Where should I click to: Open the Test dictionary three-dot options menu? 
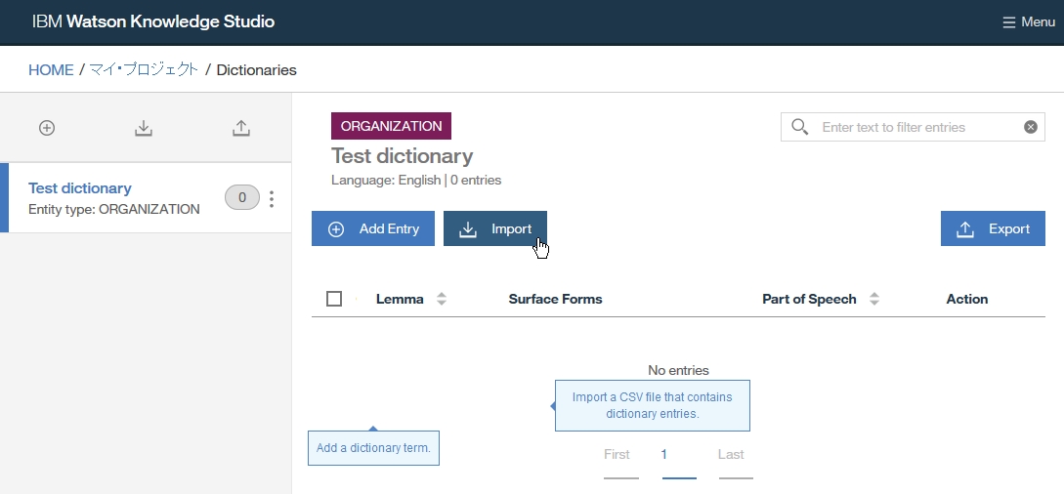tap(272, 198)
